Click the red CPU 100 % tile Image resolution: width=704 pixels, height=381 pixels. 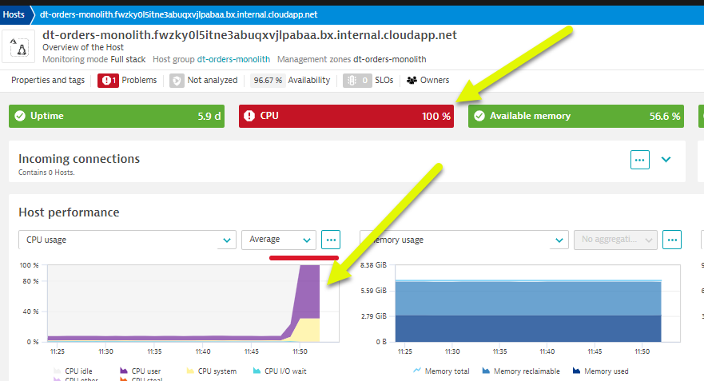[x=346, y=116]
